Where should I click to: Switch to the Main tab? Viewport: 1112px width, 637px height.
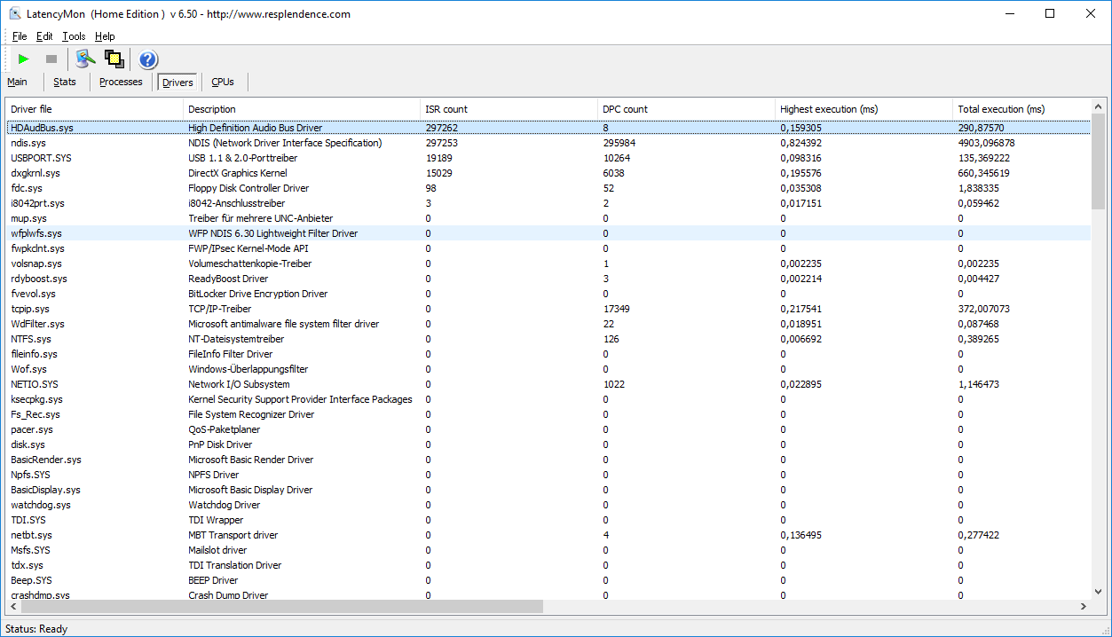click(18, 82)
